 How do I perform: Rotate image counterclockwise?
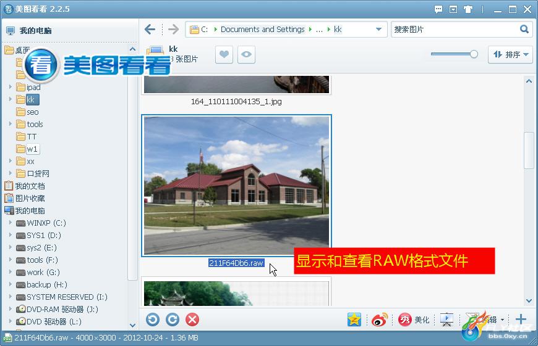click(153, 319)
